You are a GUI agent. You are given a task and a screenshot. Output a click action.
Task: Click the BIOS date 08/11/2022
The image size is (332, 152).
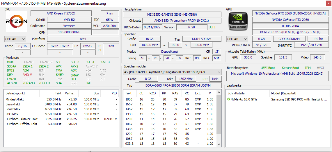point(152,27)
